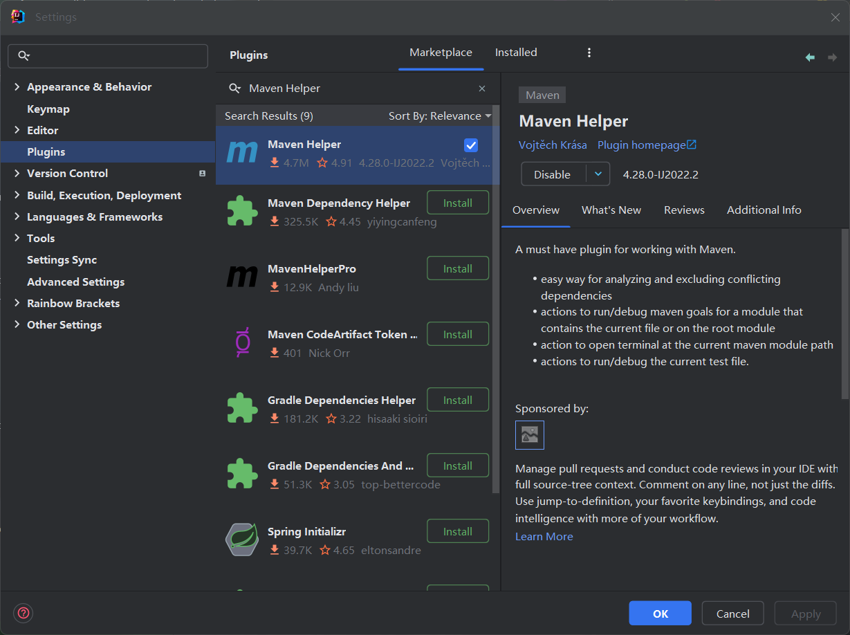Click the Maven category tag
The width and height of the screenshot is (850, 635).
pyautogui.click(x=542, y=95)
